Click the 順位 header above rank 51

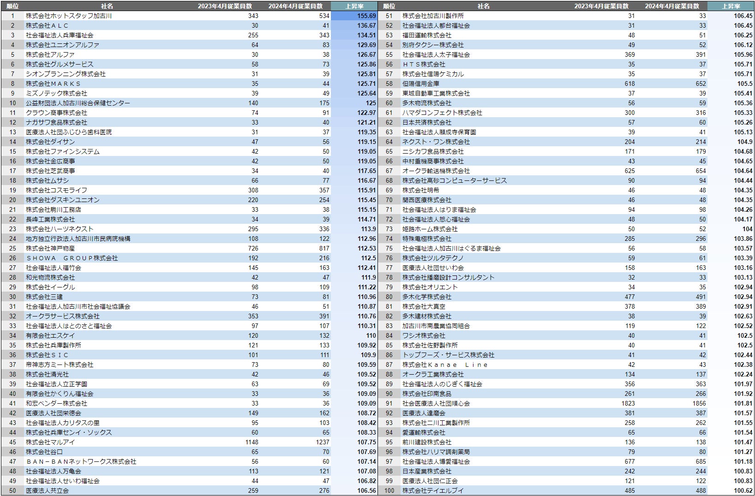[389, 6]
